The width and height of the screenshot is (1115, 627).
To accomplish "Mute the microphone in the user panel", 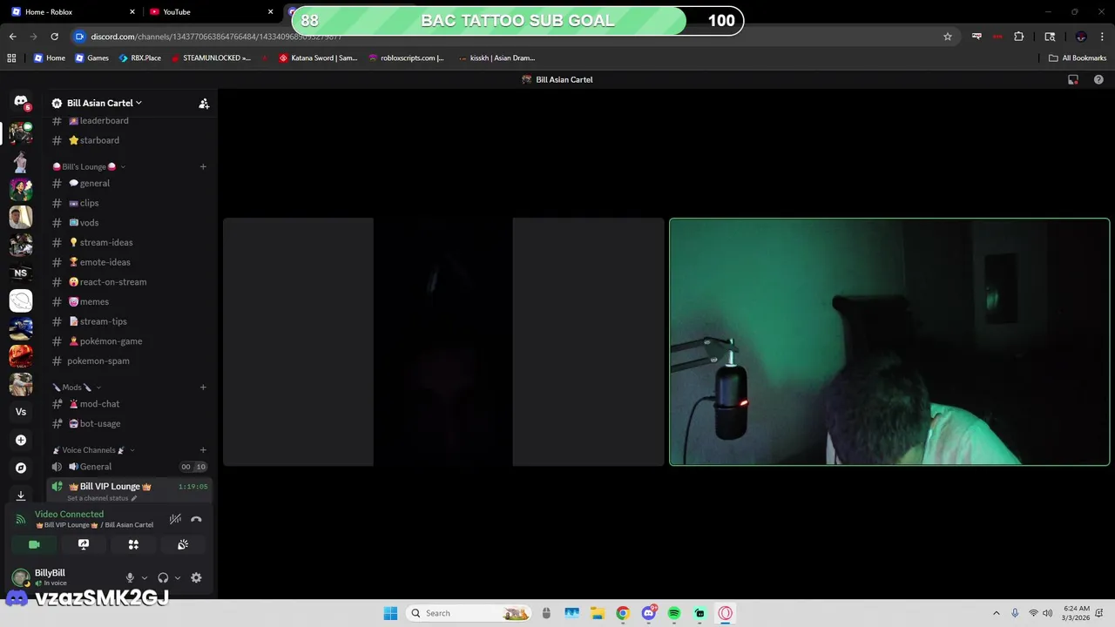I will coord(130,577).
